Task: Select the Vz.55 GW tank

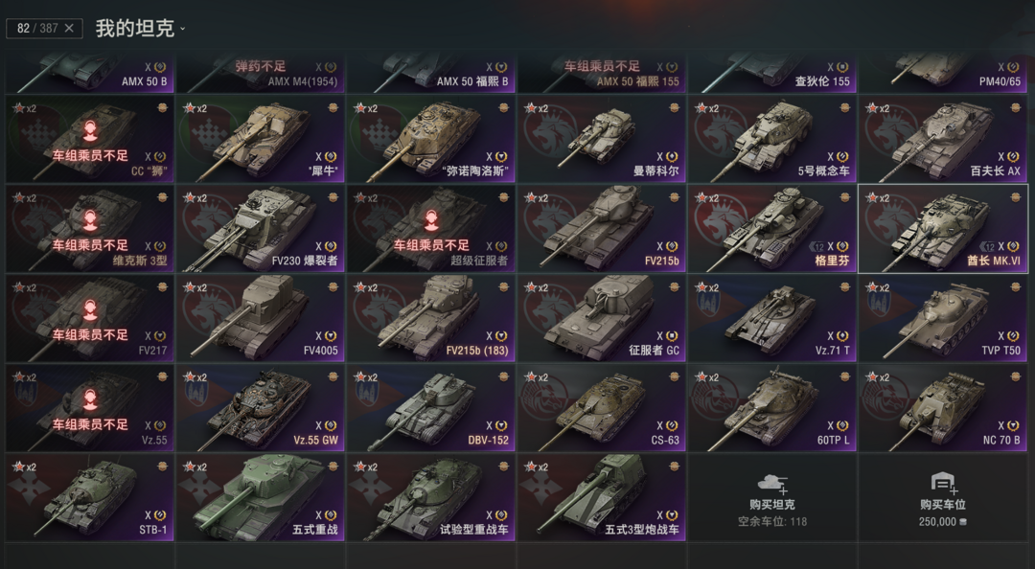Action: 260,408
